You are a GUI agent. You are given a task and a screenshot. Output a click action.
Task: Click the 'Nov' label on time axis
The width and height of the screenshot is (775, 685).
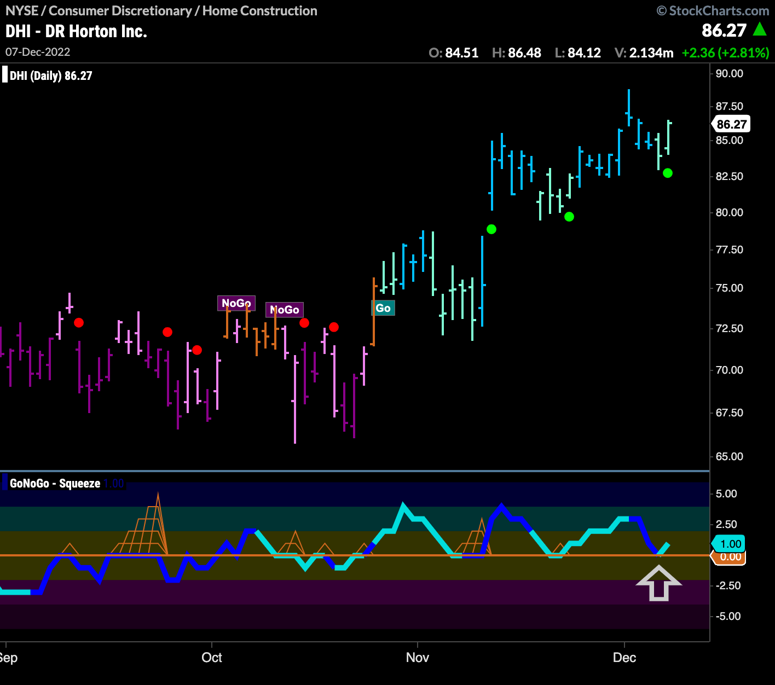click(x=418, y=658)
